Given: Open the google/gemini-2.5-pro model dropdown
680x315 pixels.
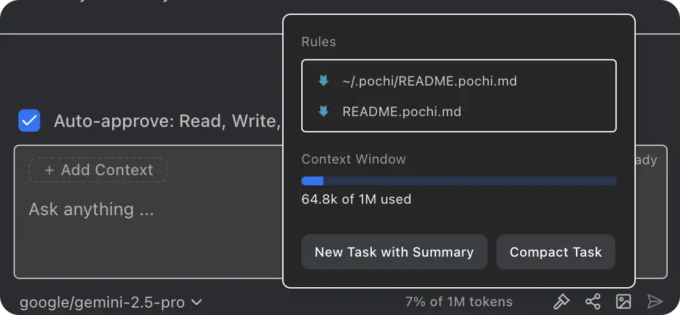Looking at the screenshot, I should tap(110, 302).
